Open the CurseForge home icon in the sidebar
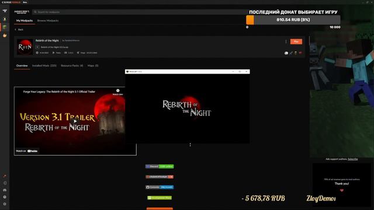 tap(5, 11)
